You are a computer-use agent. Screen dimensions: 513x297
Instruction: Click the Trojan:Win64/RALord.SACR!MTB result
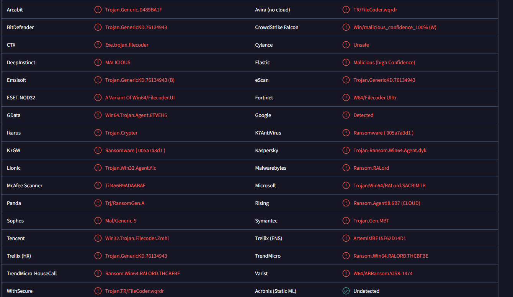pos(390,185)
